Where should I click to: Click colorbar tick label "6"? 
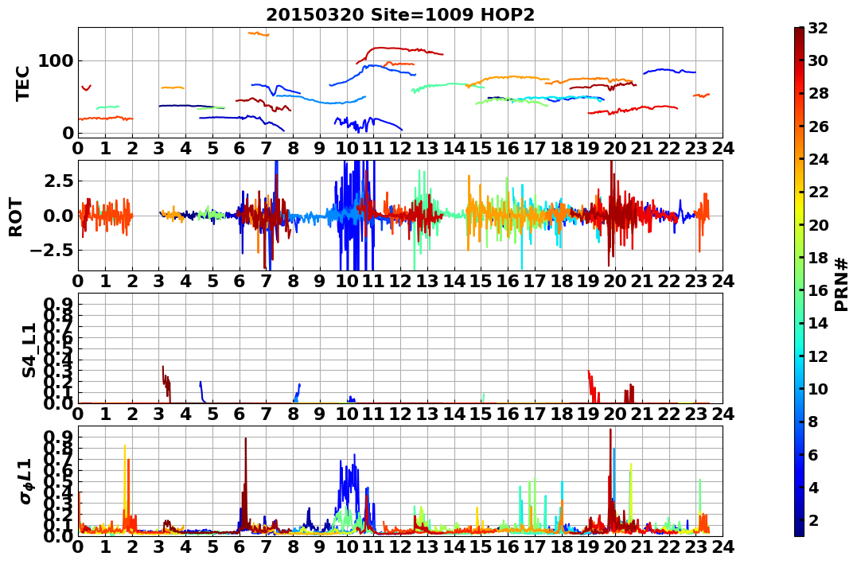pyautogui.click(x=813, y=454)
